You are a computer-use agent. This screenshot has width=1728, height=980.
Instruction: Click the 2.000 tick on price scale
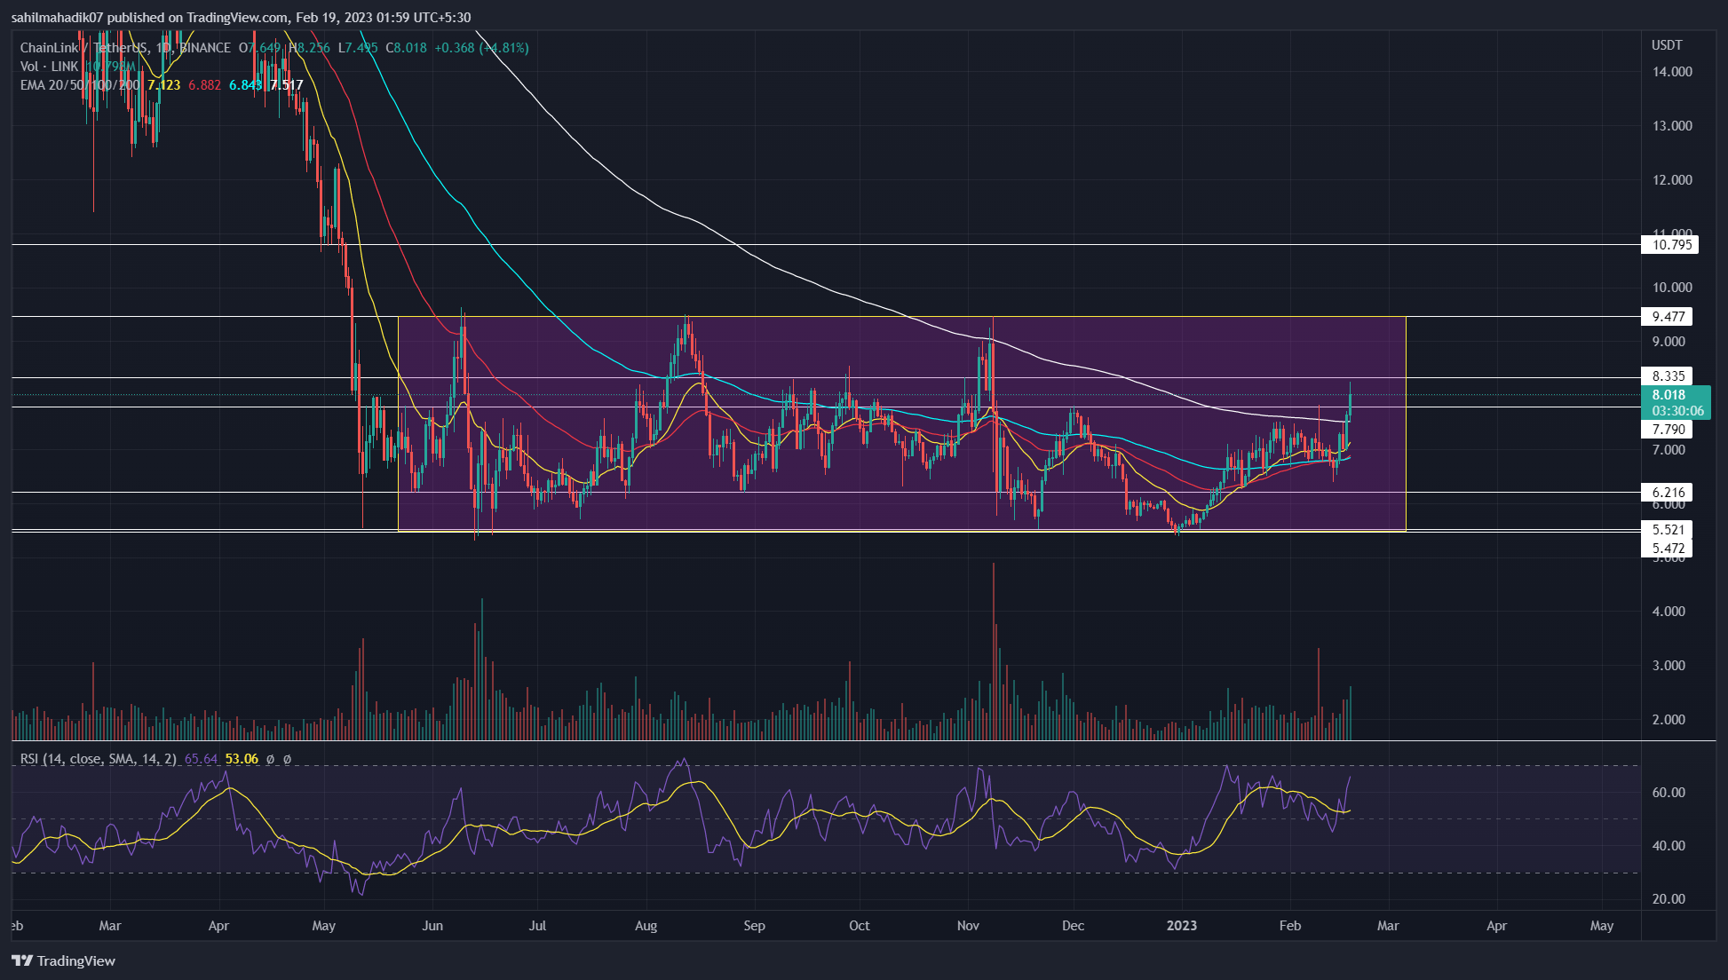[x=1669, y=720]
